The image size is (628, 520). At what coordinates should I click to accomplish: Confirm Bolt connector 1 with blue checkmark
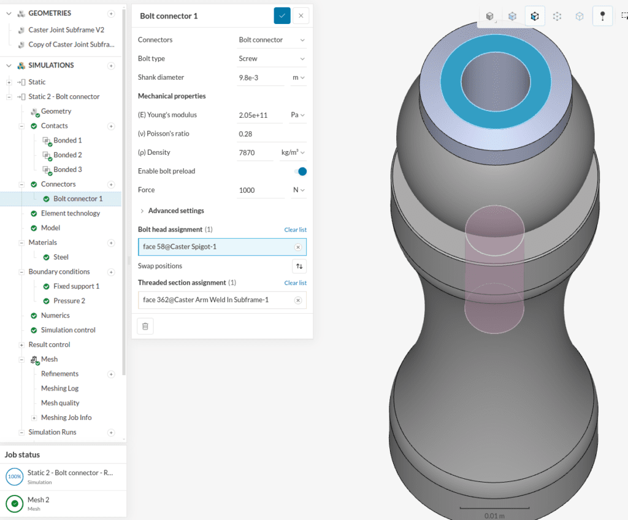click(x=282, y=15)
